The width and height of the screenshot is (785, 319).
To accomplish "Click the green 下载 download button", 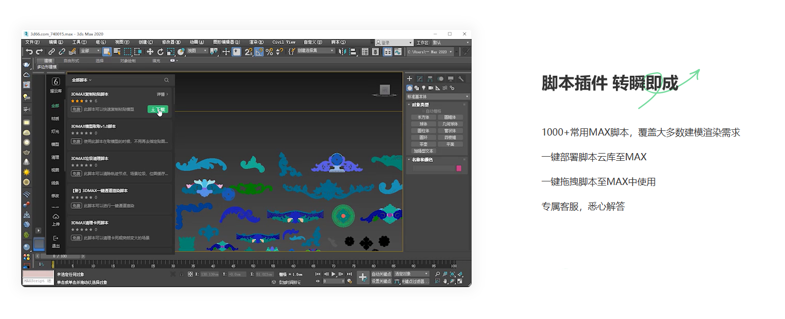I will point(158,109).
